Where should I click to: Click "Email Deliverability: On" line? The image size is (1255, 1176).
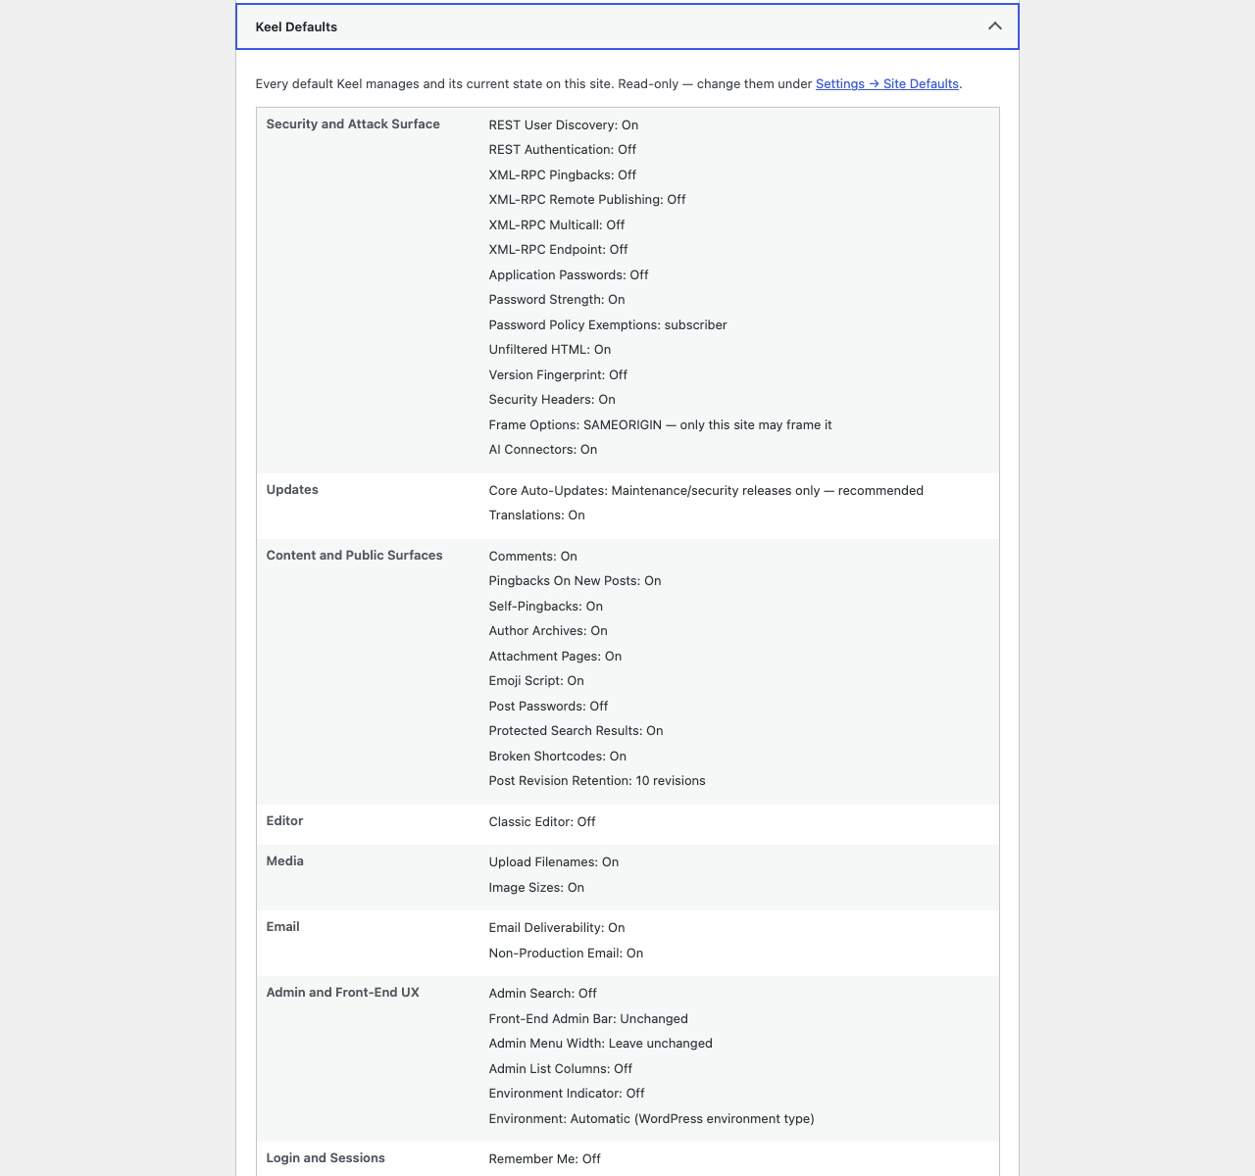557,928
